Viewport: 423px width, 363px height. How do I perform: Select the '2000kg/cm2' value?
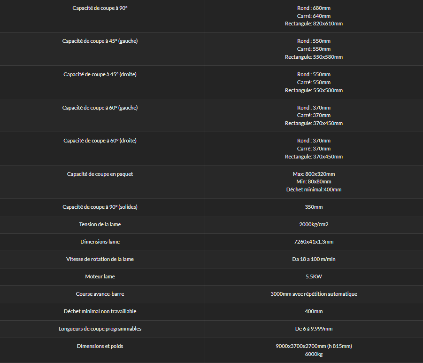point(314,224)
